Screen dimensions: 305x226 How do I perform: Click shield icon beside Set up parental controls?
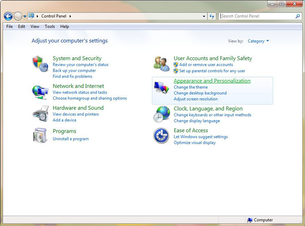[176, 71]
